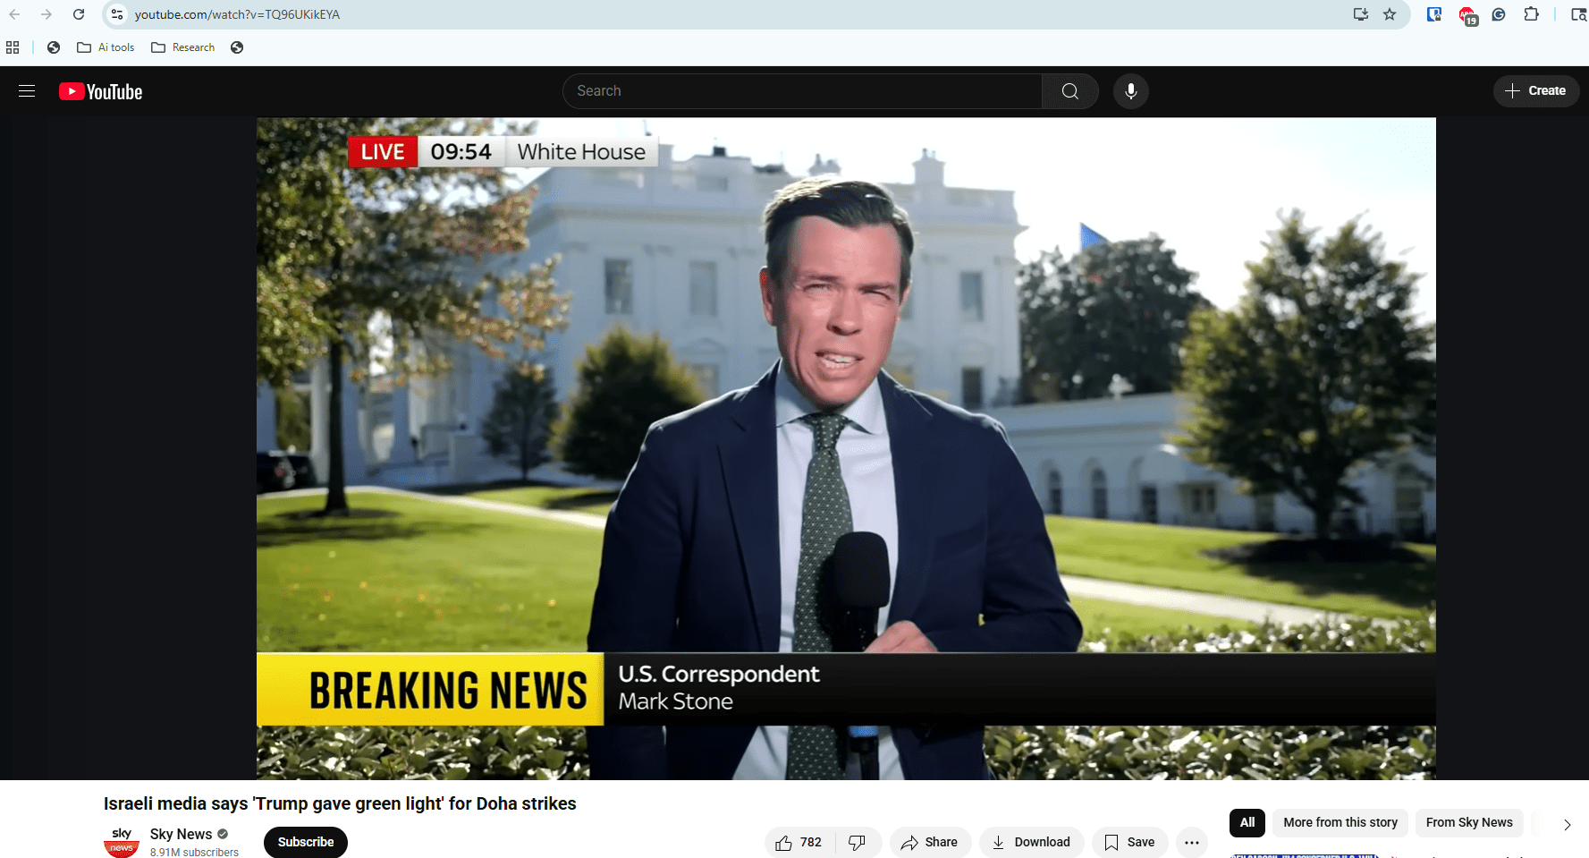Subscribe to the Sky News channel
The width and height of the screenshot is (1589, 858).
(x=305, y=842)
